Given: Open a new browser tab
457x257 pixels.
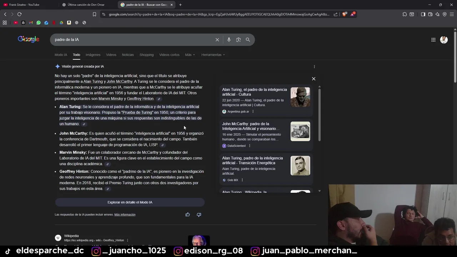Looking at the screenshot, I should (x=180, y=5).
